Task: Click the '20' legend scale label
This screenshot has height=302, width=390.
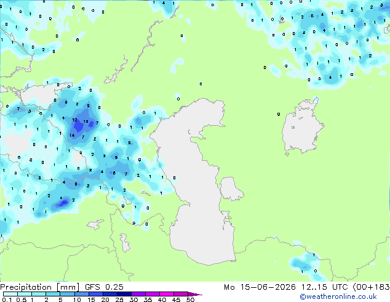Action: (x=105, y=300)
